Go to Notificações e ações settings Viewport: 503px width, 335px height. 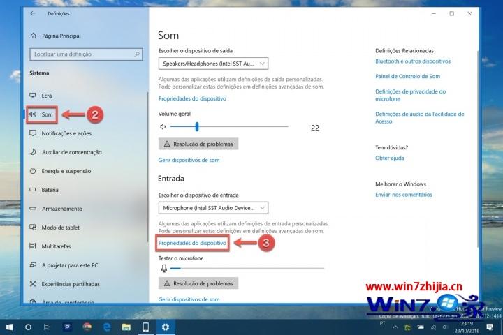[x=66, y=133]
